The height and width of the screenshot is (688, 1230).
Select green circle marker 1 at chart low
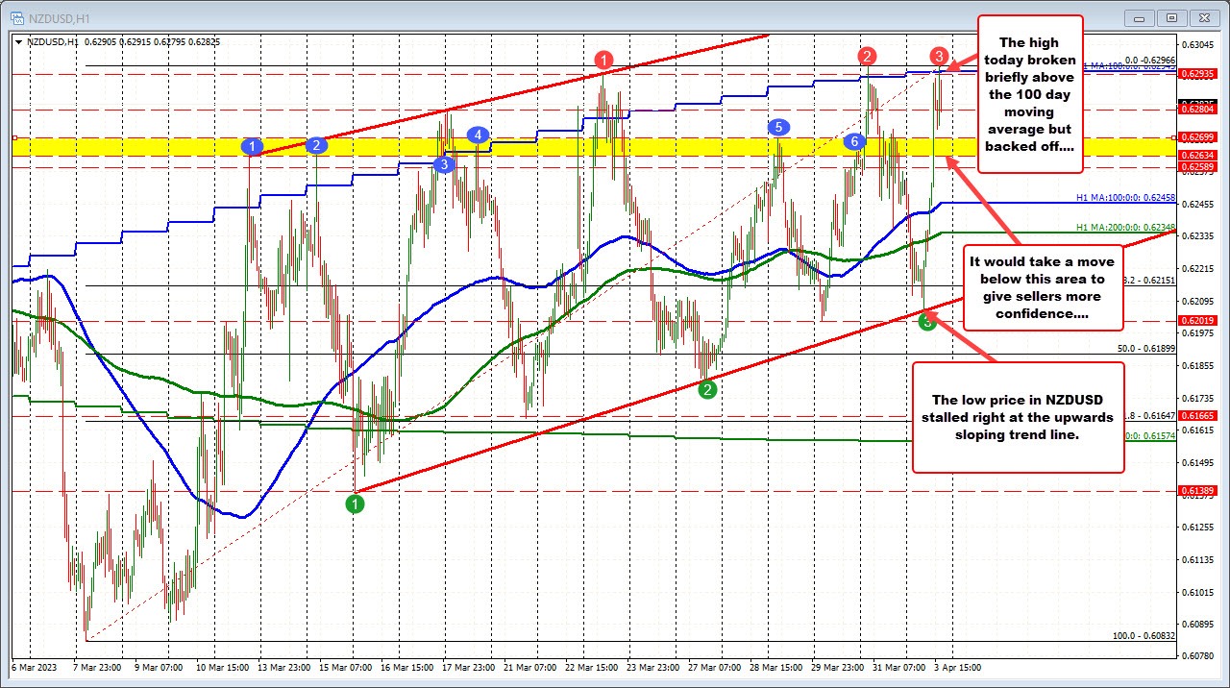tap(355, 503)
